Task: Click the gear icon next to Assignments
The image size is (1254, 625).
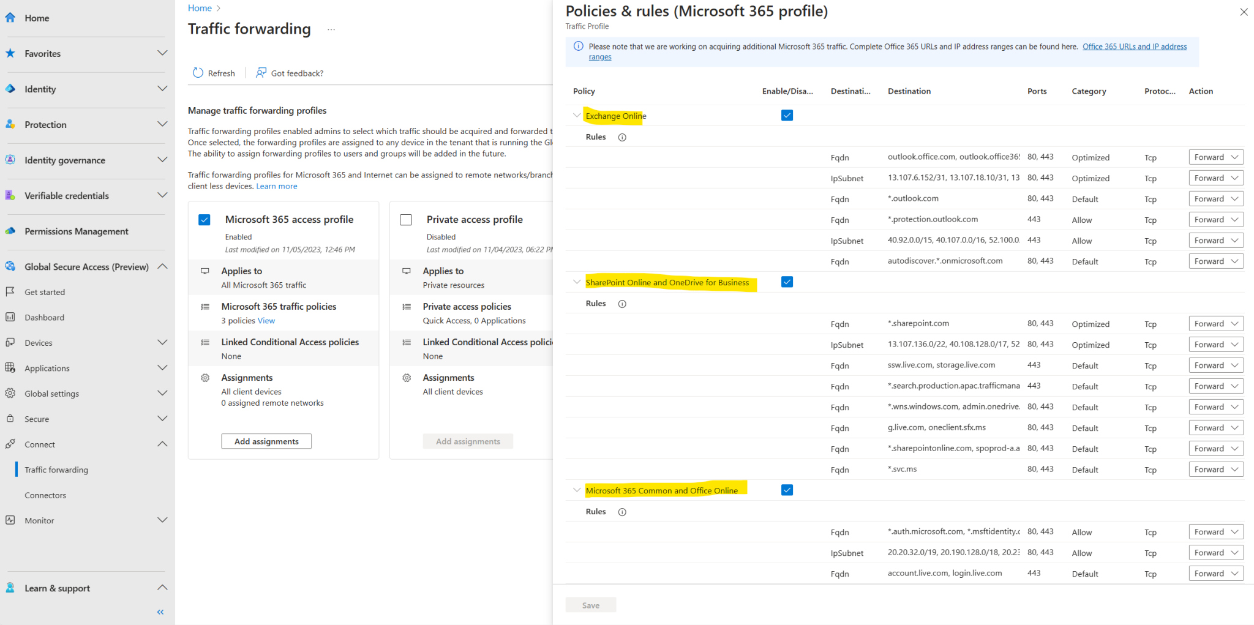Action: coord(205,378)
